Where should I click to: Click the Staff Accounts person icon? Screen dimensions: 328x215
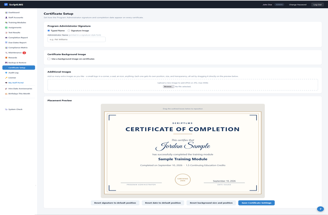(x=6, y=18)
